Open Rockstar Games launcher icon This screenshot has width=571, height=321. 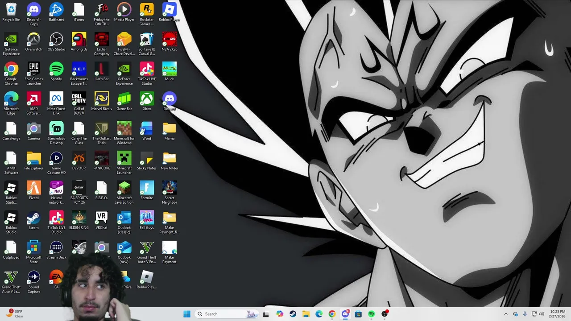(x=147, y=14)
